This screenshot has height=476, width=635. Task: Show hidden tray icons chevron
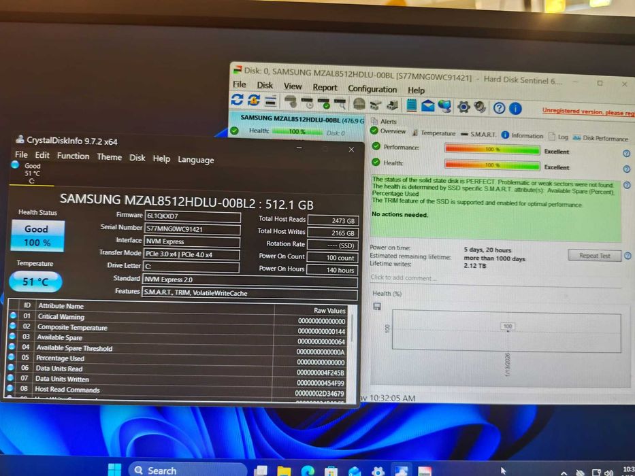coord(564,473)
